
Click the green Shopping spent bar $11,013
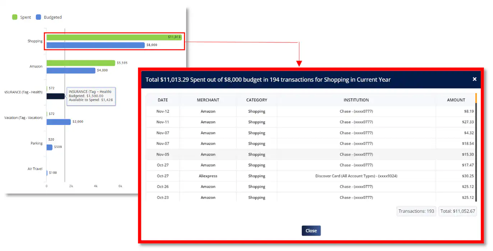108,37
